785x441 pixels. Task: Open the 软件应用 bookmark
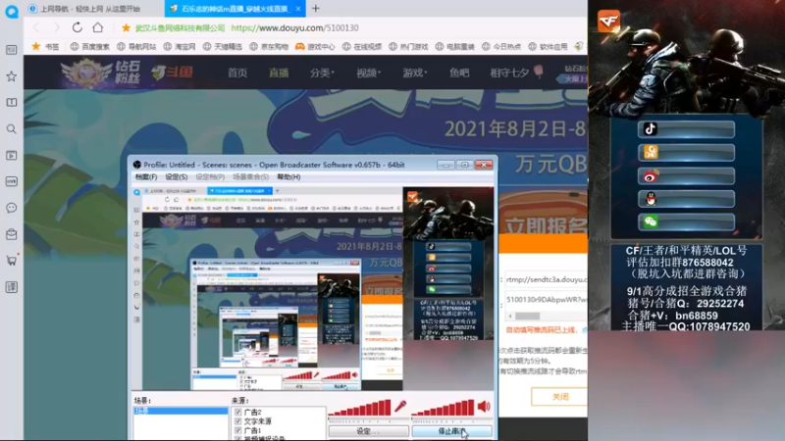548,46
